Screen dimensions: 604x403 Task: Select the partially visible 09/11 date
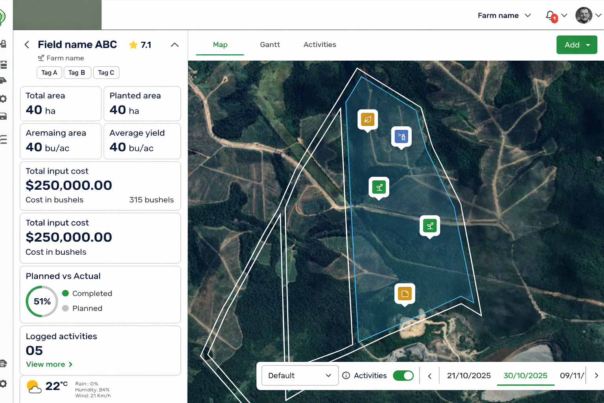coord(572,375)
